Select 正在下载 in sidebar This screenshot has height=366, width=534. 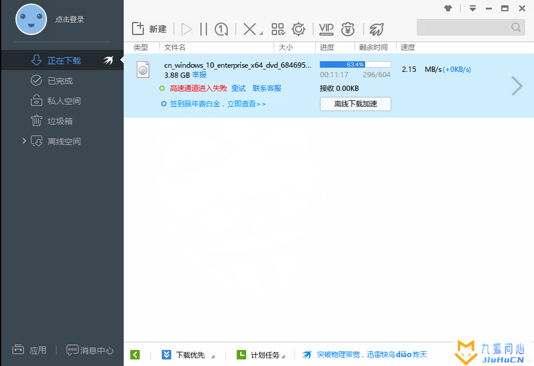tap(64, 61)
